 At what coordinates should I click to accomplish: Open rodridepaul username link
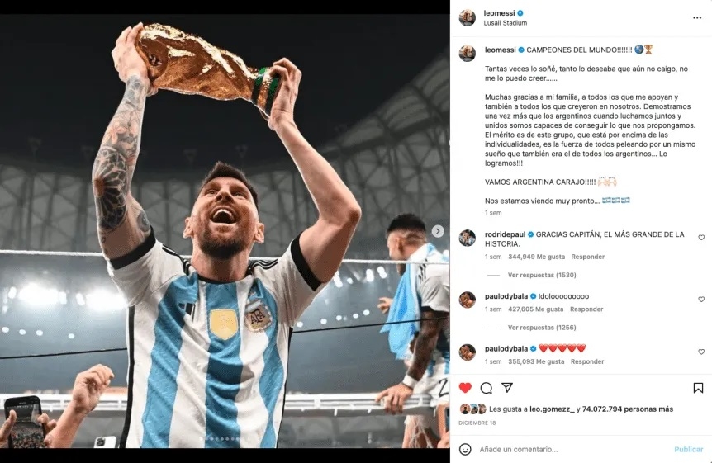point(505,234)
